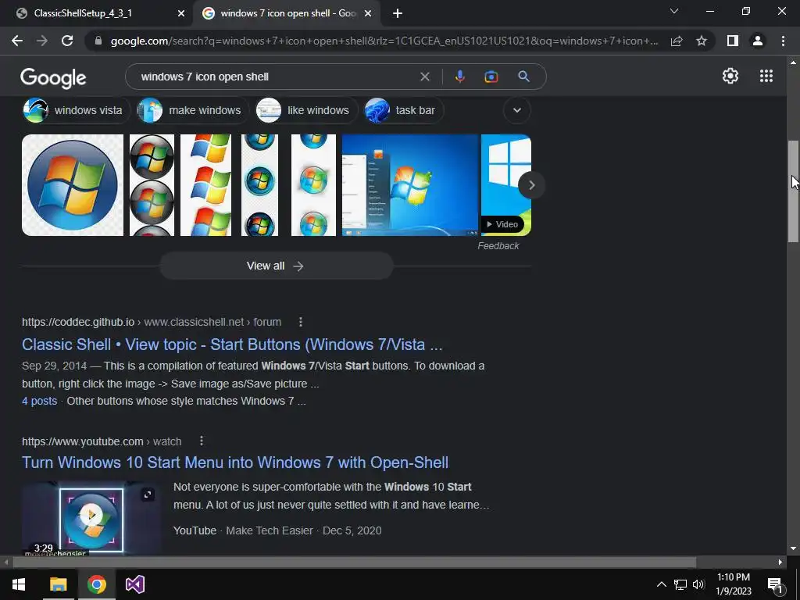Open Visual Studio from the taskbar
The width and height of the screenshot is (800, 600).
(x=134, y=584)
